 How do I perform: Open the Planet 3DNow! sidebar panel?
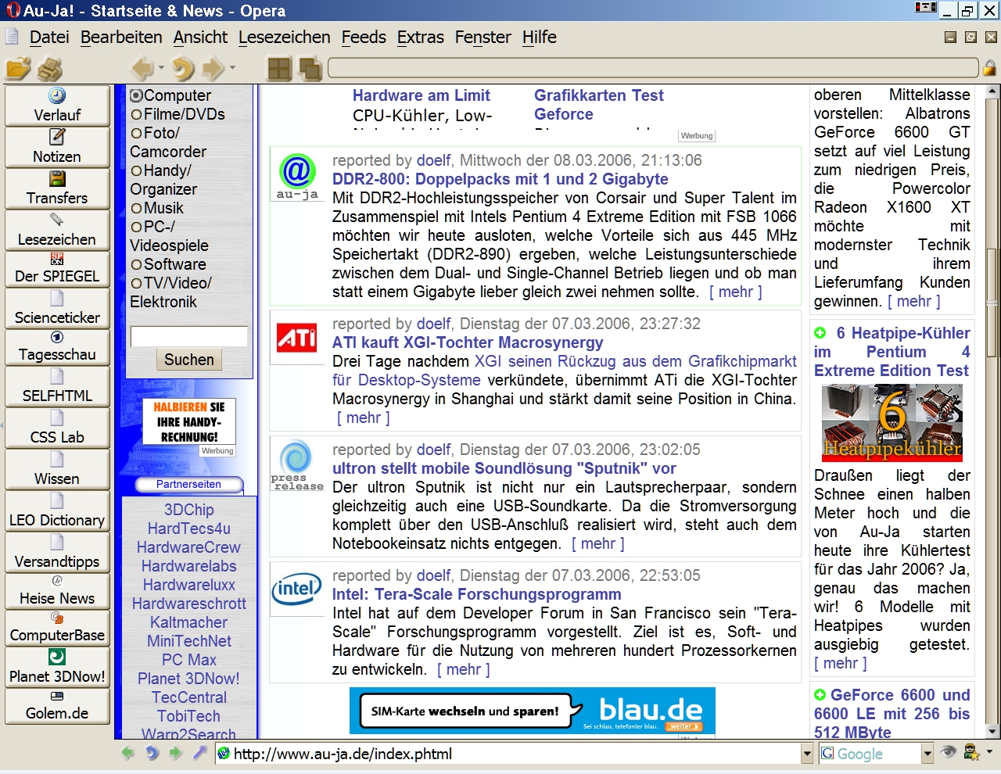[57, 667]
